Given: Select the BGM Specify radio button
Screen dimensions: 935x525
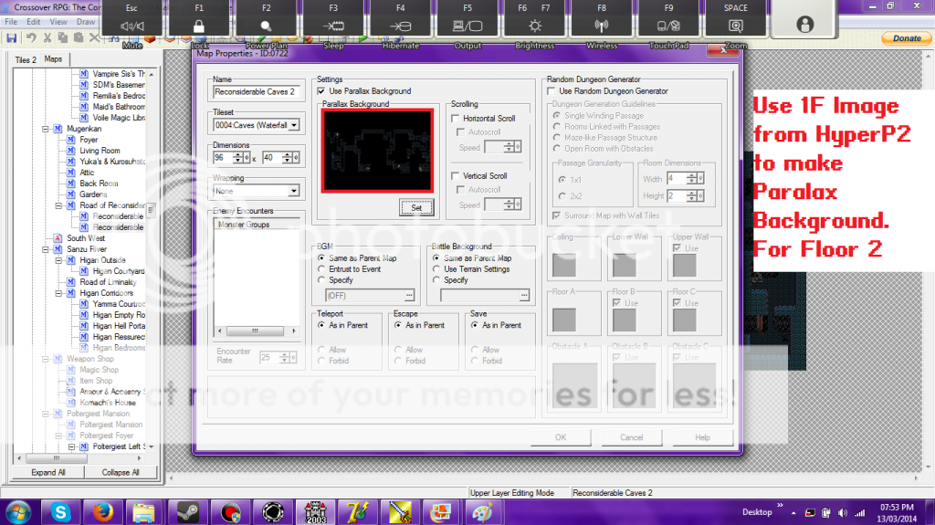Looking at the screenshot, I should click(x=320, y=280).
